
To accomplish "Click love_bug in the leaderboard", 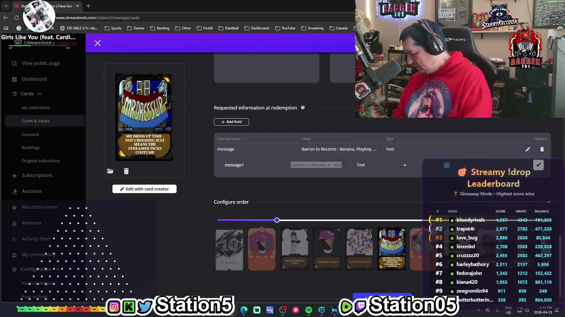I will (x=467, y=238).
